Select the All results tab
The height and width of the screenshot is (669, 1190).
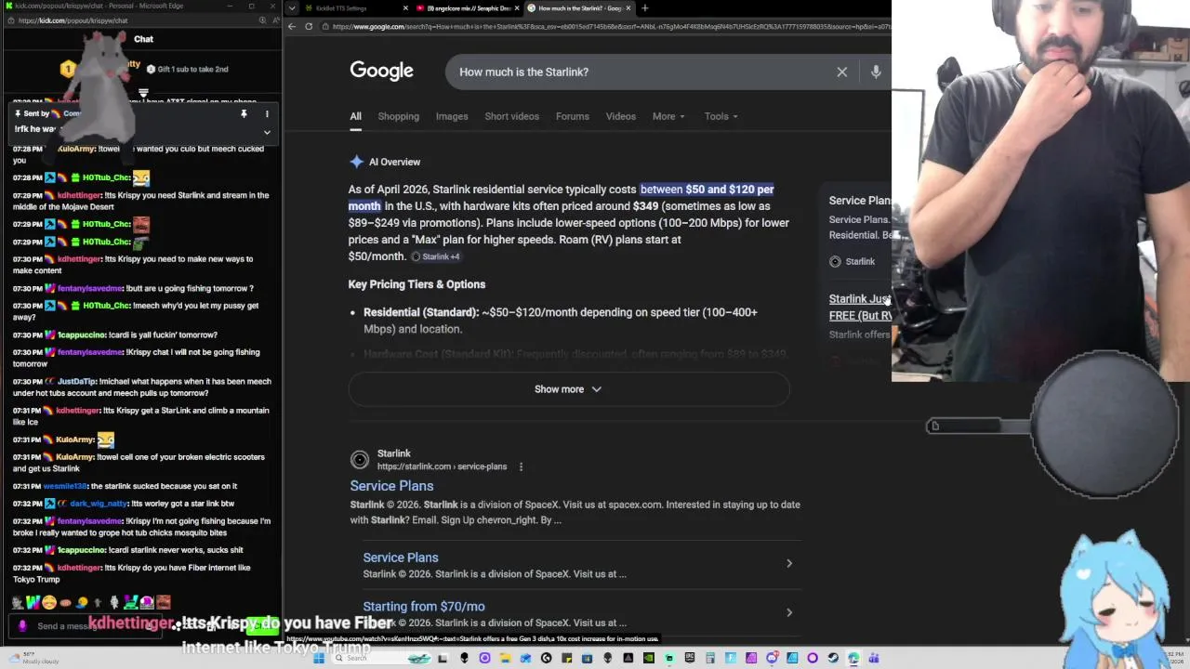click(355, 116)
